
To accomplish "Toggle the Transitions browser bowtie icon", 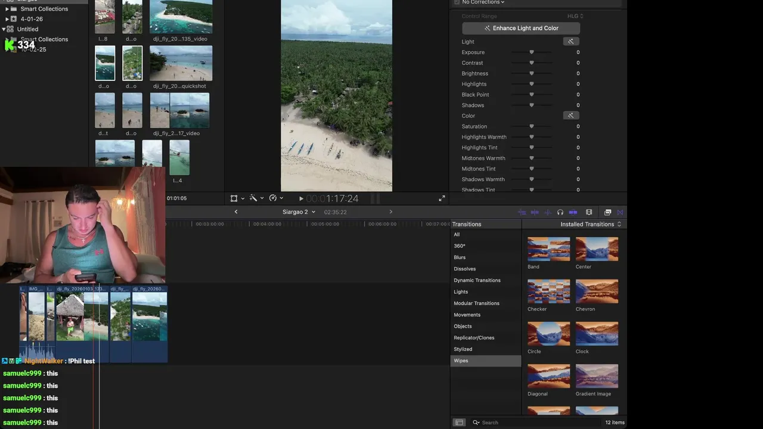I will [620, 212].
